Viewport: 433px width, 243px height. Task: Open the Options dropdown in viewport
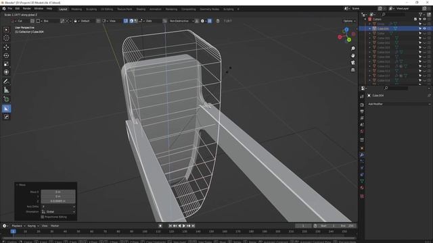(349, 21)
